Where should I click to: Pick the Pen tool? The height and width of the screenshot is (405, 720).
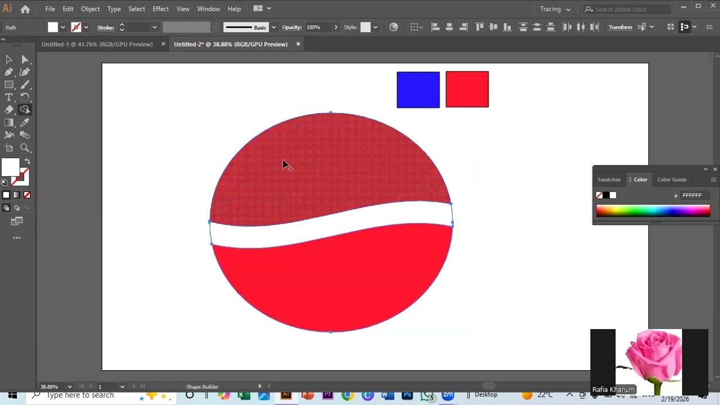[x=9, y=72]
